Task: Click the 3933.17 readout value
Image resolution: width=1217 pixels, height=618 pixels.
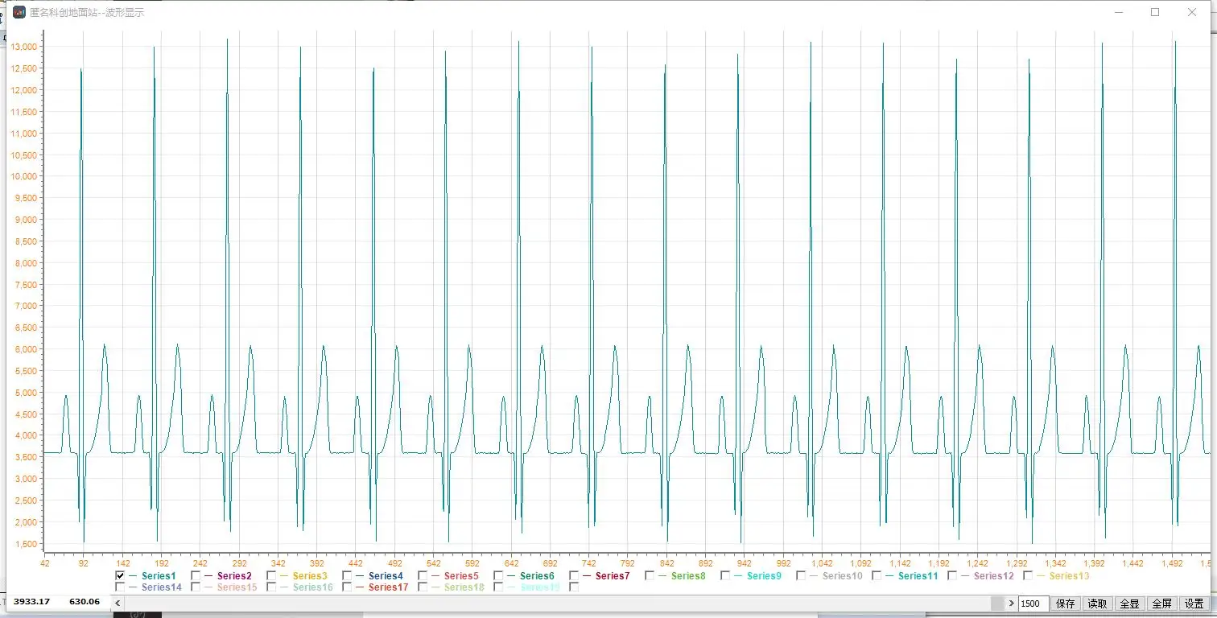Action: click(32, 601)
